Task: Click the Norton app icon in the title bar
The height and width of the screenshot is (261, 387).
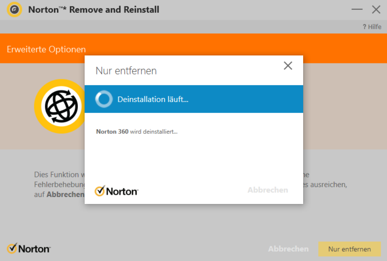Action: click(14, 10)
